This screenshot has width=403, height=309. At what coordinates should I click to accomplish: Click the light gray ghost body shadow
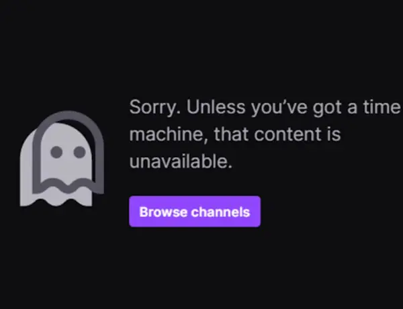coord(27,170)
